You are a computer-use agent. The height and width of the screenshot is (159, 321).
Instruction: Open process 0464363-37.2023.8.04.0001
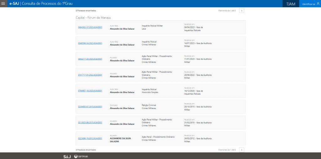90,27
